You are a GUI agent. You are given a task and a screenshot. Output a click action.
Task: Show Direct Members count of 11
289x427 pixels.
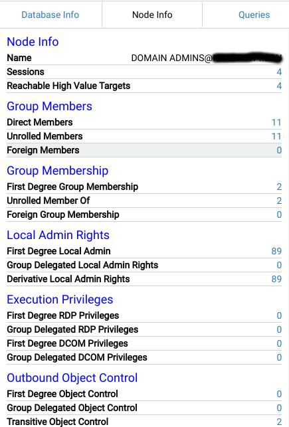click(x=276, y=122)
